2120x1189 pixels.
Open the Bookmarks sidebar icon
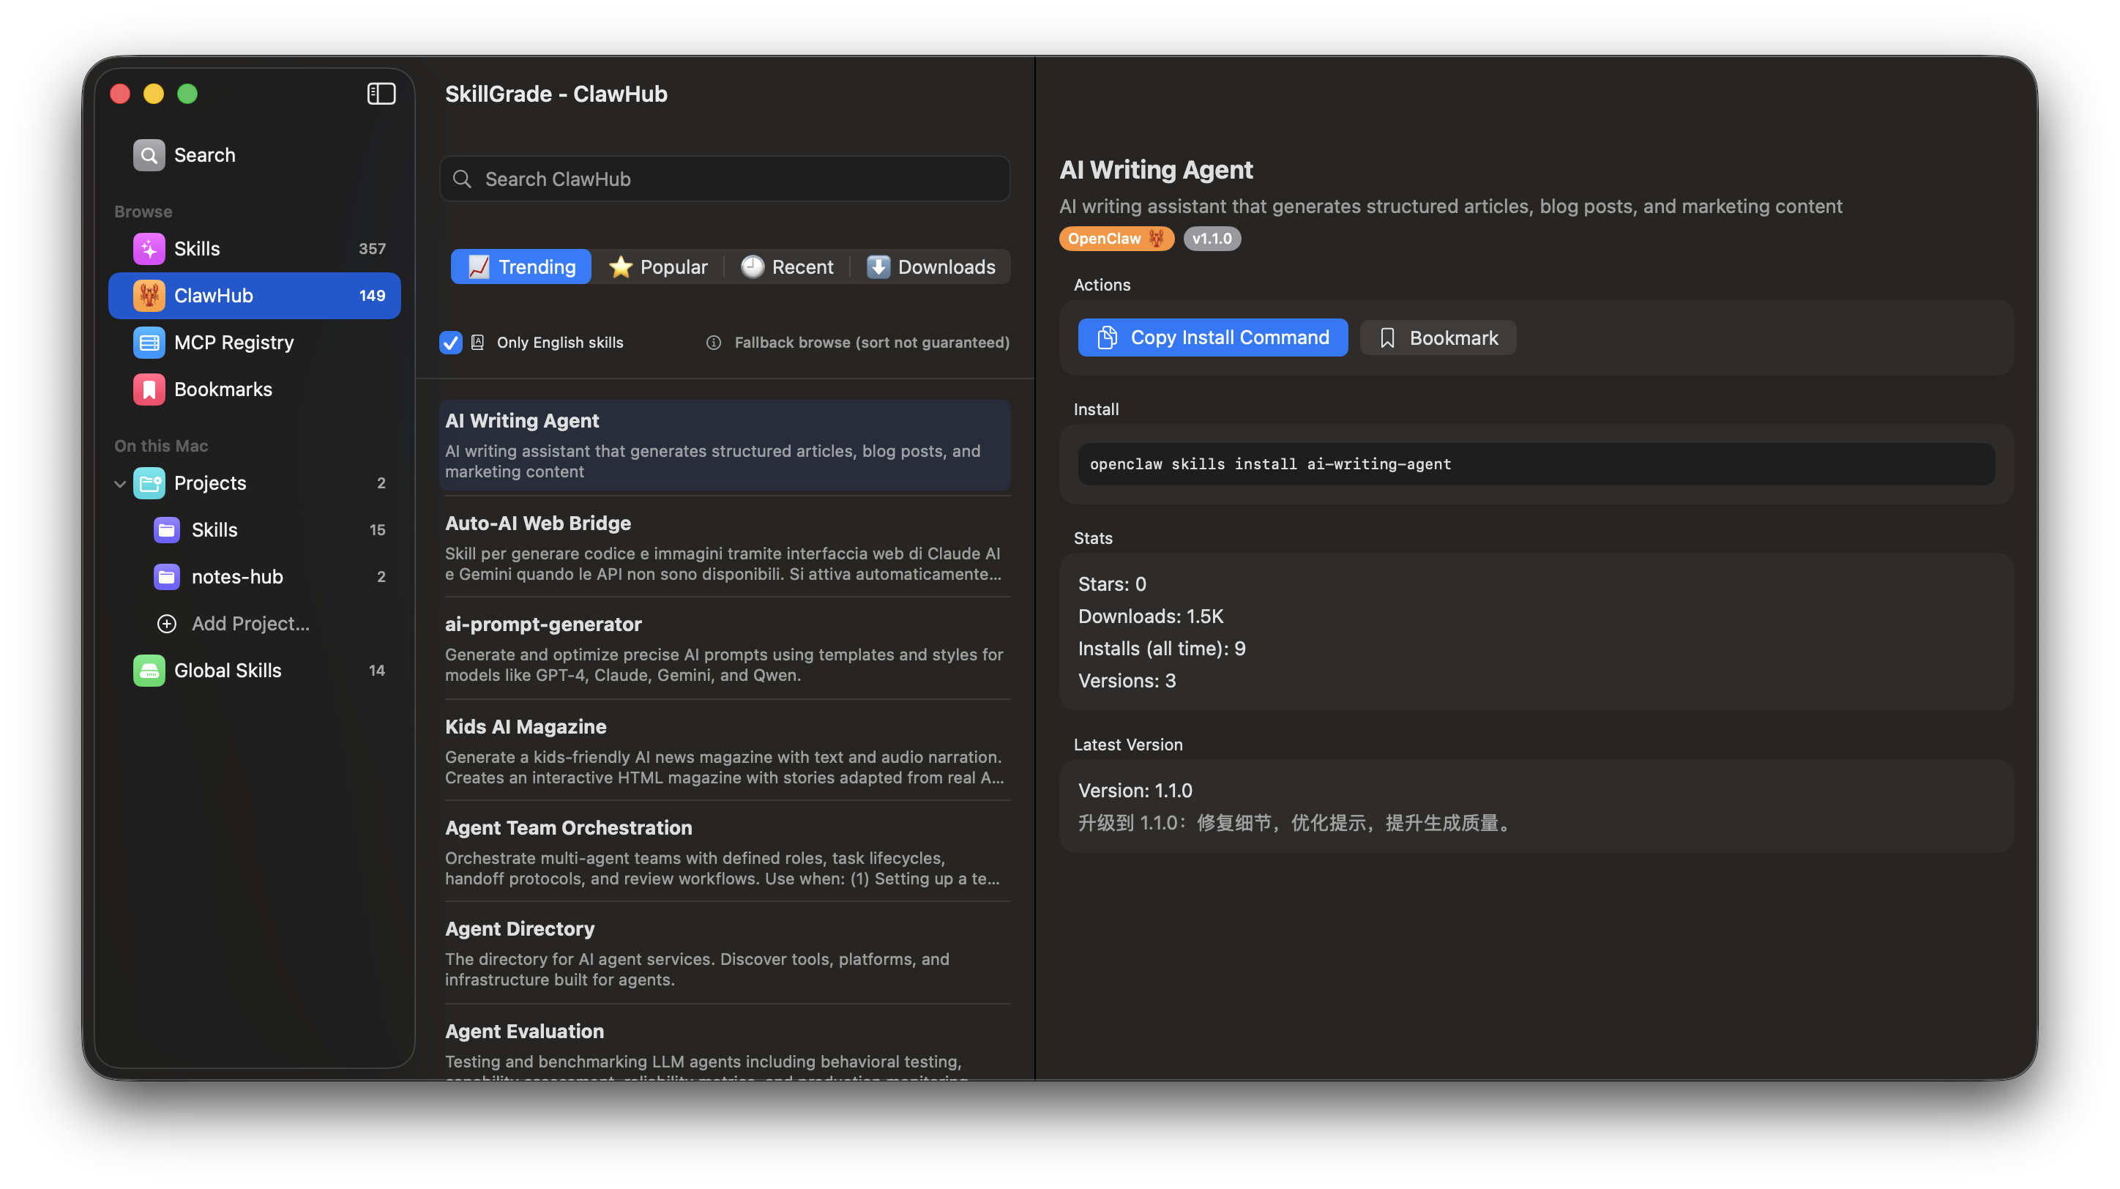coord(149,389)
